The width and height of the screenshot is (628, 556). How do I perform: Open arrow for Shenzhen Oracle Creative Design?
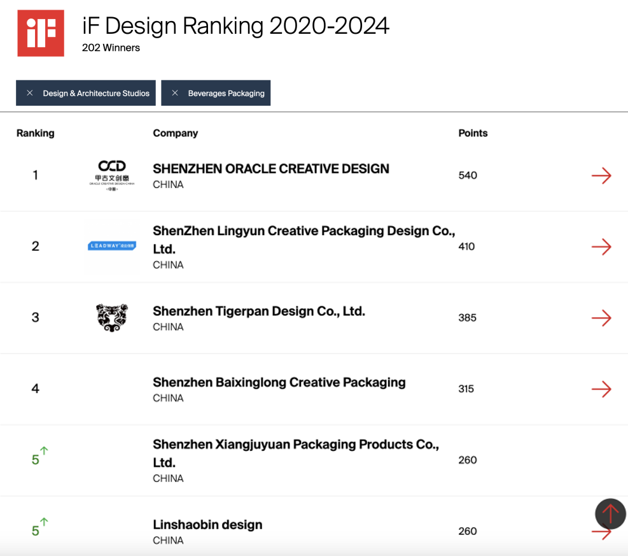tap(601, 176)
